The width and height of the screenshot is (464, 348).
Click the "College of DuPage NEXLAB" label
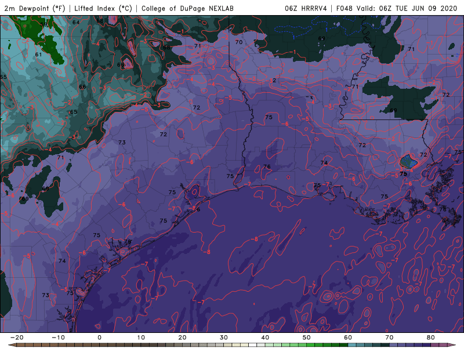coord(187,9)
